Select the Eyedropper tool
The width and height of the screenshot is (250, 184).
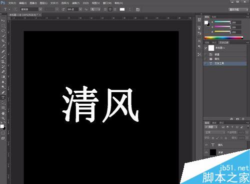pyautogui.click(x=3, y=46)
